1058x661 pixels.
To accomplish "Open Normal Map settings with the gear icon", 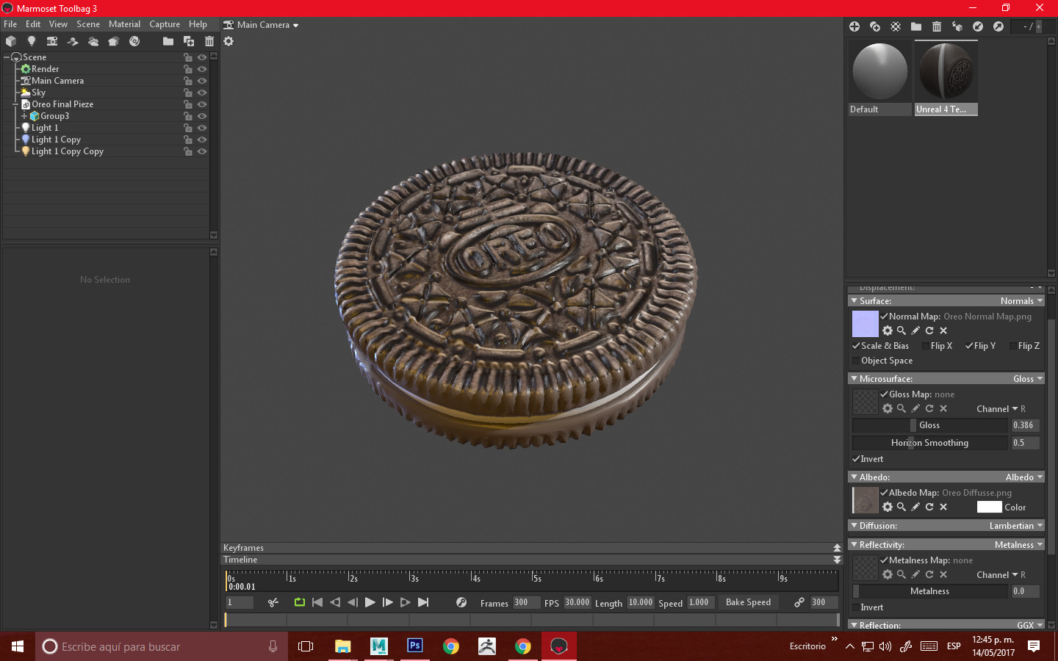I will click(888, 330).
